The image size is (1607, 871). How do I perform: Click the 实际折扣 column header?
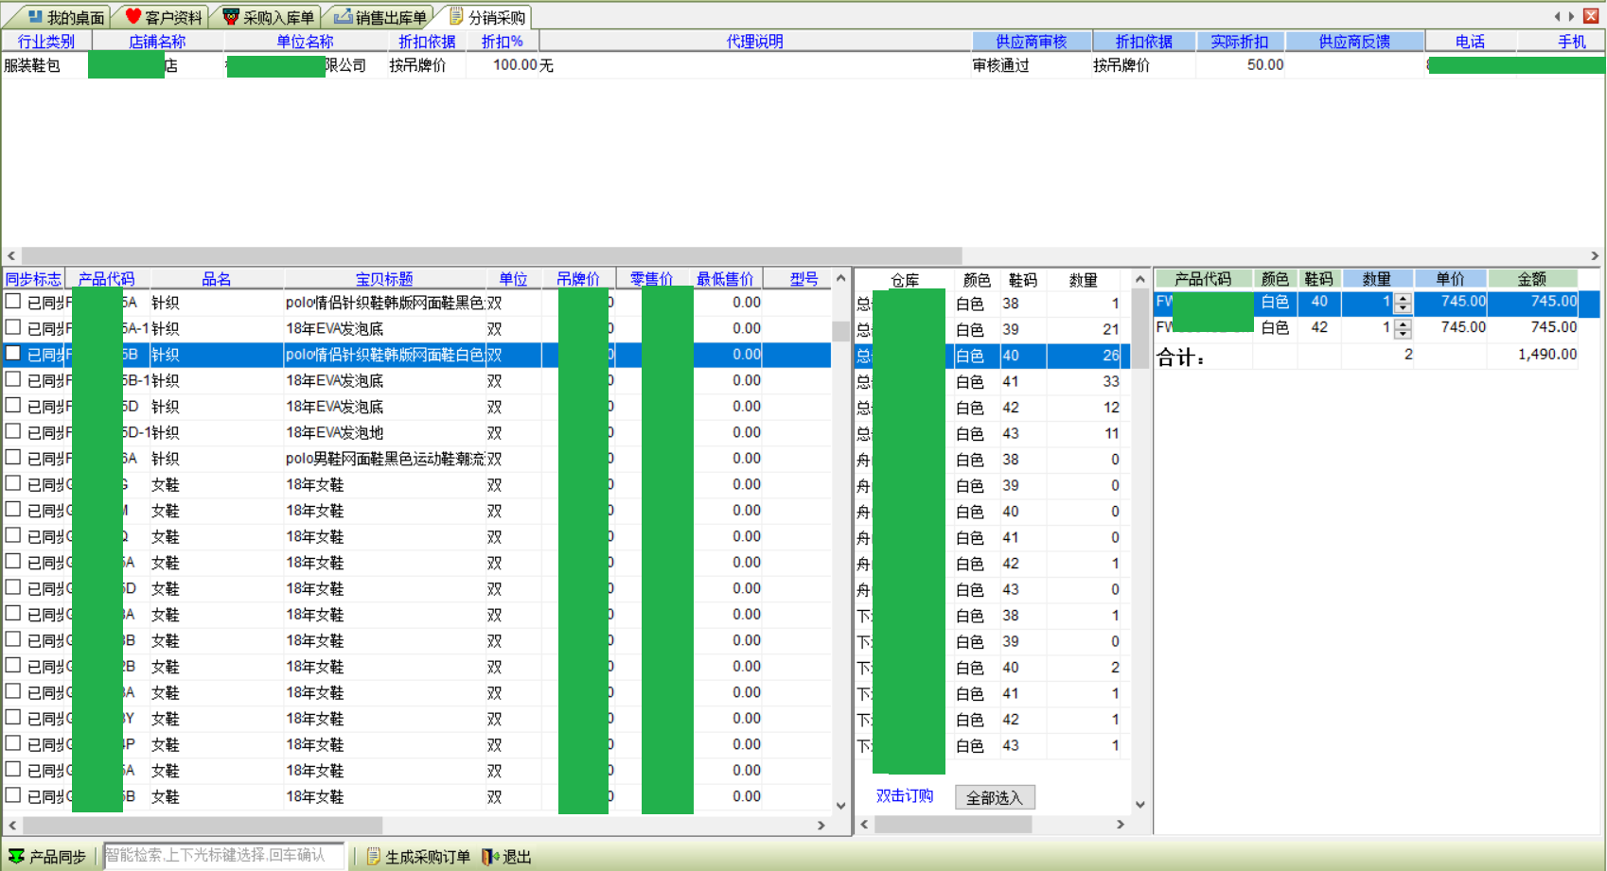[1240, 42]
